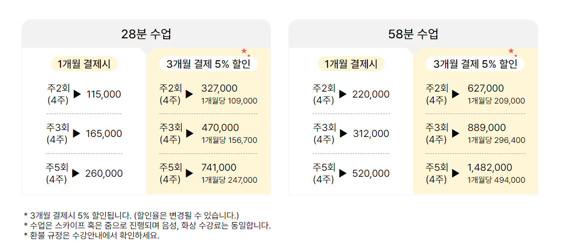Click the 28분 수업 header

click(x=146, y=34)
